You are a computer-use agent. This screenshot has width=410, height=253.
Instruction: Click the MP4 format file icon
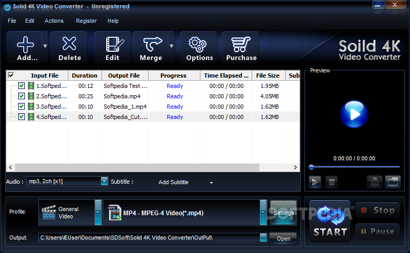point(114,213)
